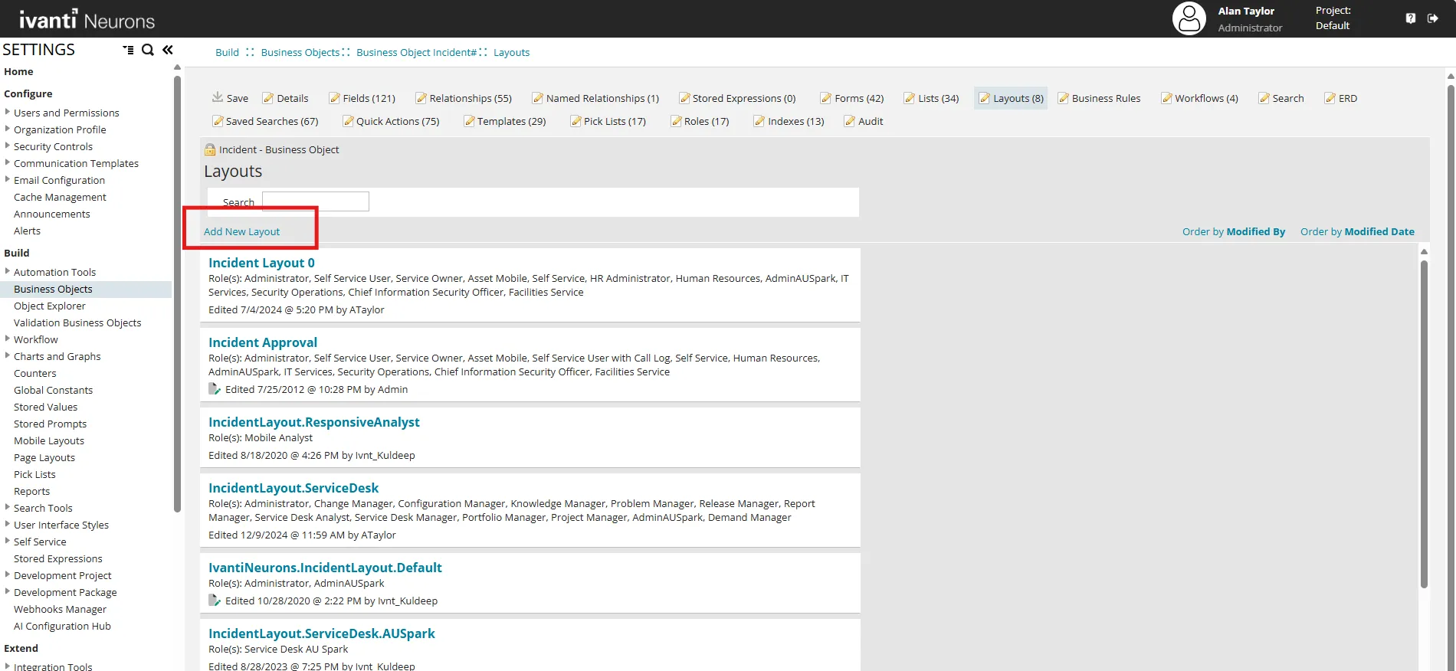Click the settings sidebar vertical scrollbar

click(x=177, y=294)
